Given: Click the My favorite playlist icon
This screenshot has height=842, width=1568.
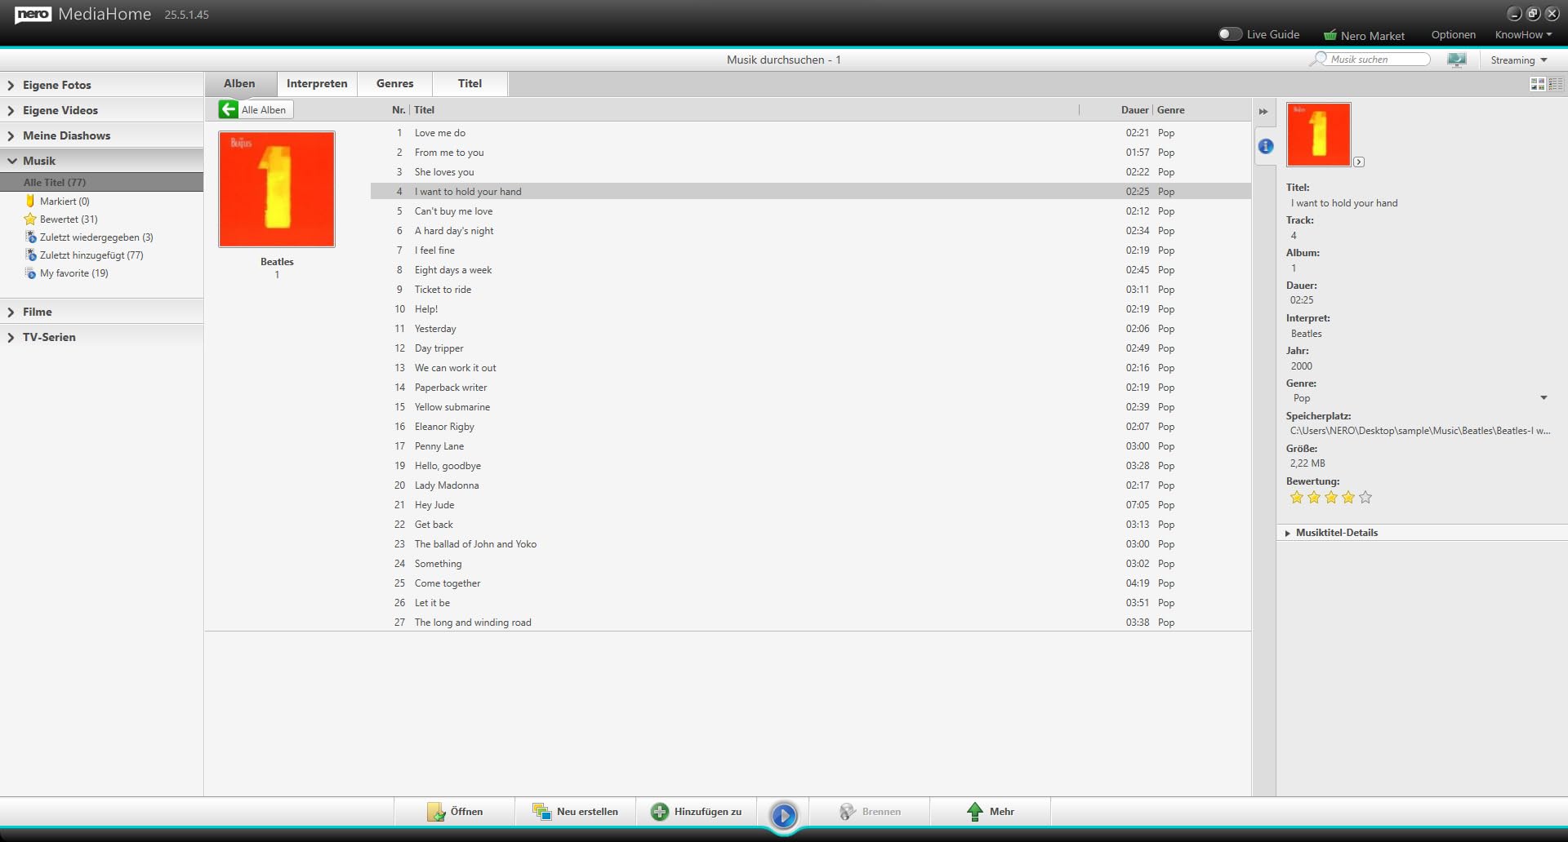Looking at the screenshot, I should 30,273.
